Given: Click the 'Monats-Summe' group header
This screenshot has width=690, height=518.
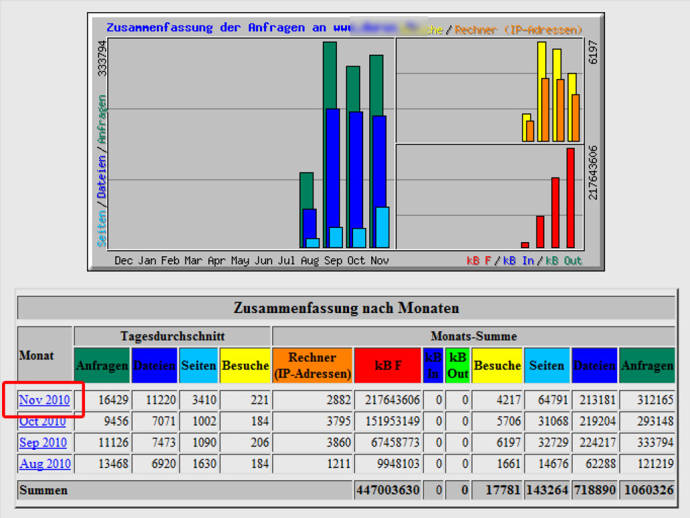Looking at the screenshot, I should (x=474, y=337).
